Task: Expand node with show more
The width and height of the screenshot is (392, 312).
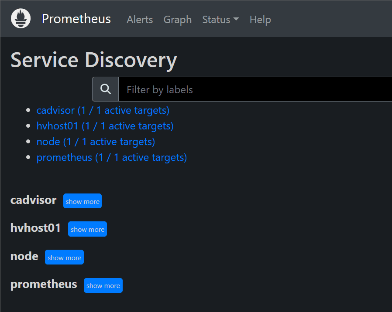Action: (x=64, y=258)
